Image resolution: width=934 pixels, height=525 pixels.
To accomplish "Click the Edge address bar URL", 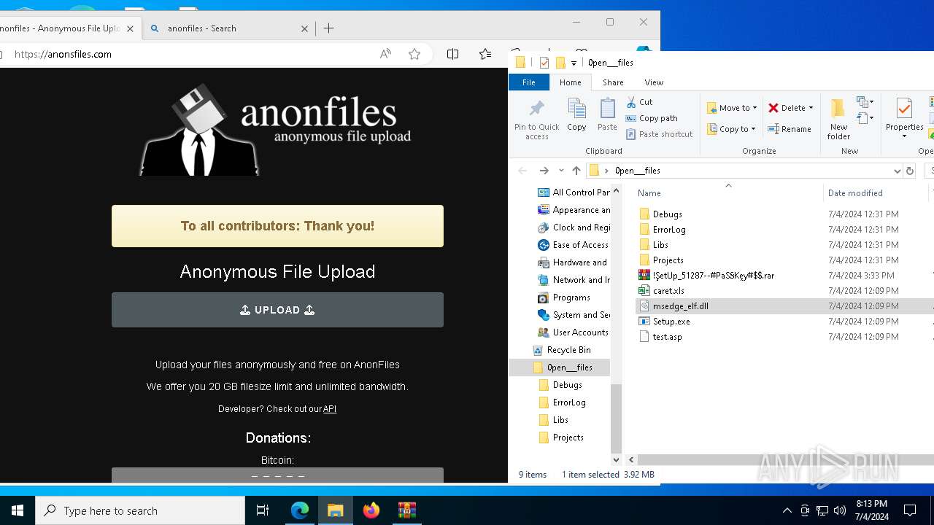I will coord(63,54).
